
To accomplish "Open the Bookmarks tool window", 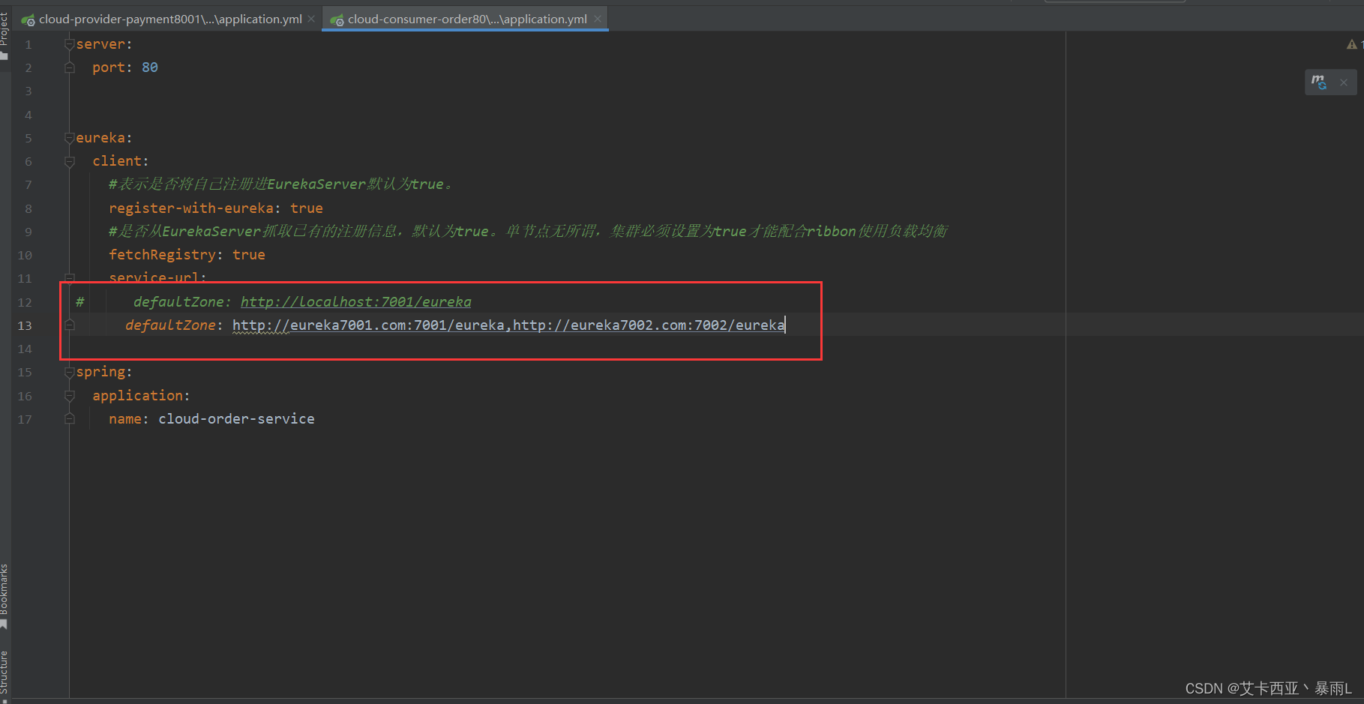I will point(4,596).
